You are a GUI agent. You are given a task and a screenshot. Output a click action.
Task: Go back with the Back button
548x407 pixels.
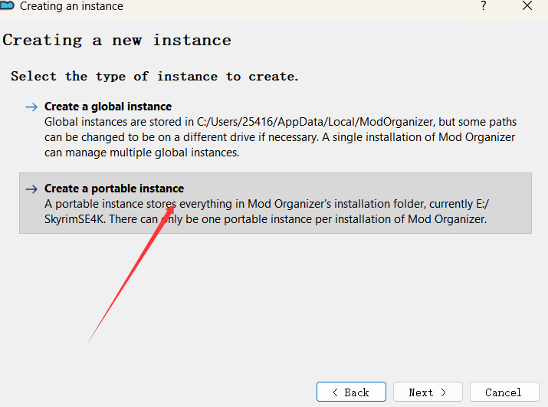tap(351, 392)
